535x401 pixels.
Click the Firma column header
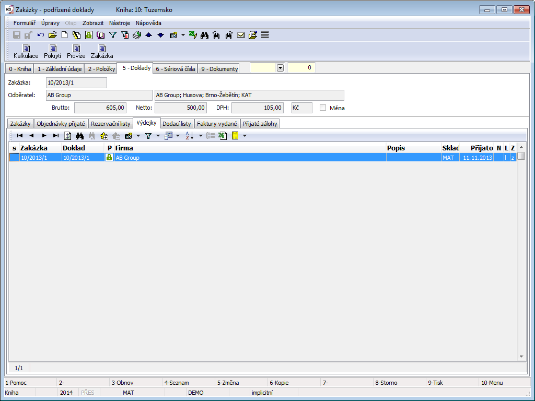[x=250, y=148]
